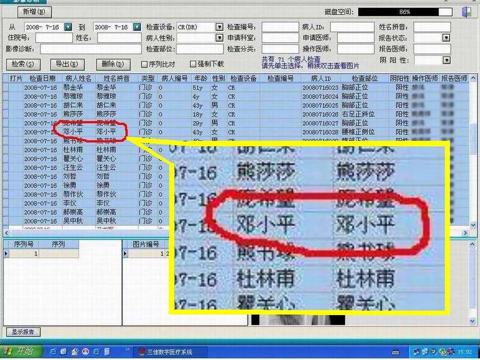This screenshot has width=480, height=360.
Task: Click the exit door icon beside disk space
Action: (x=466, y=12)
